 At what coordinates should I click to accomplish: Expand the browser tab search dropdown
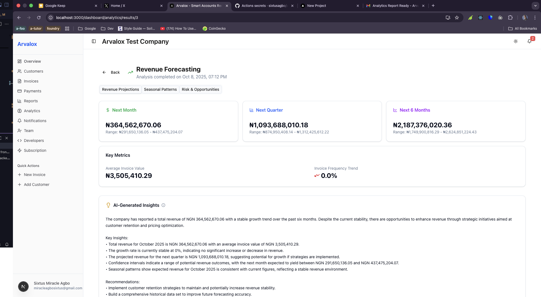[535, 5]
